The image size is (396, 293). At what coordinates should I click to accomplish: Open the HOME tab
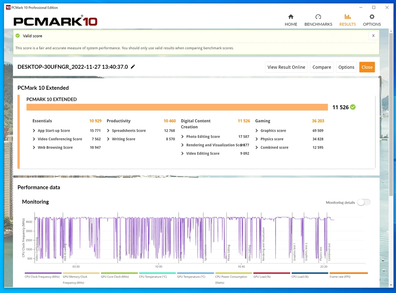pos(291,20)
